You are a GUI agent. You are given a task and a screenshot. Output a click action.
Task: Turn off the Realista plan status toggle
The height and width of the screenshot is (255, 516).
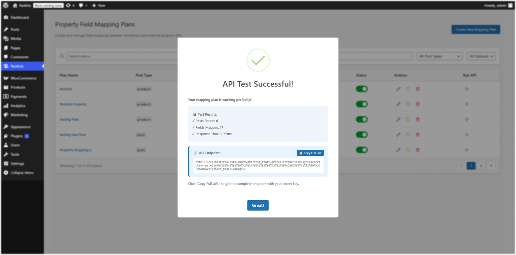pyautogui.click(x=361, y=89)
